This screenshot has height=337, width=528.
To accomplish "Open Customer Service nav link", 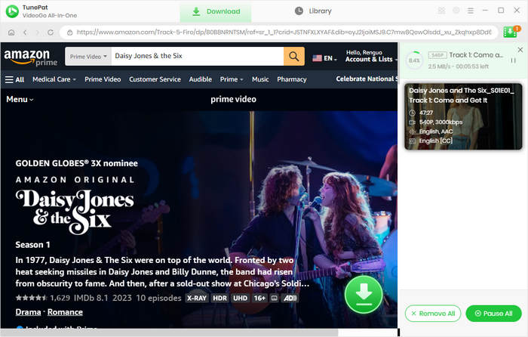I will coord(155,79).
